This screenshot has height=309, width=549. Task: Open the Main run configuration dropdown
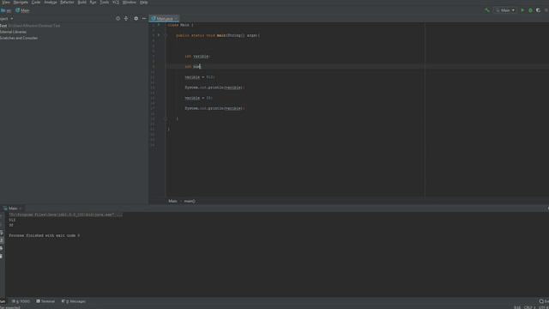[505, 10]
